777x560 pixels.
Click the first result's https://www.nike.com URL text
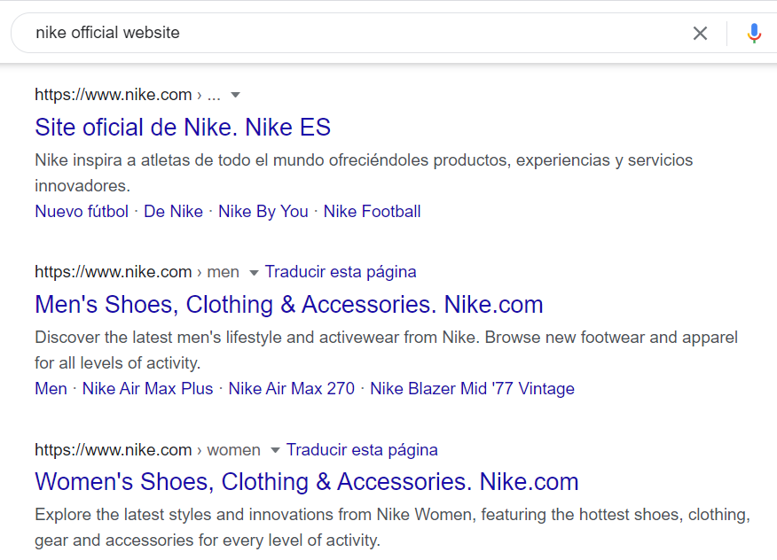[x=113, y=95]
